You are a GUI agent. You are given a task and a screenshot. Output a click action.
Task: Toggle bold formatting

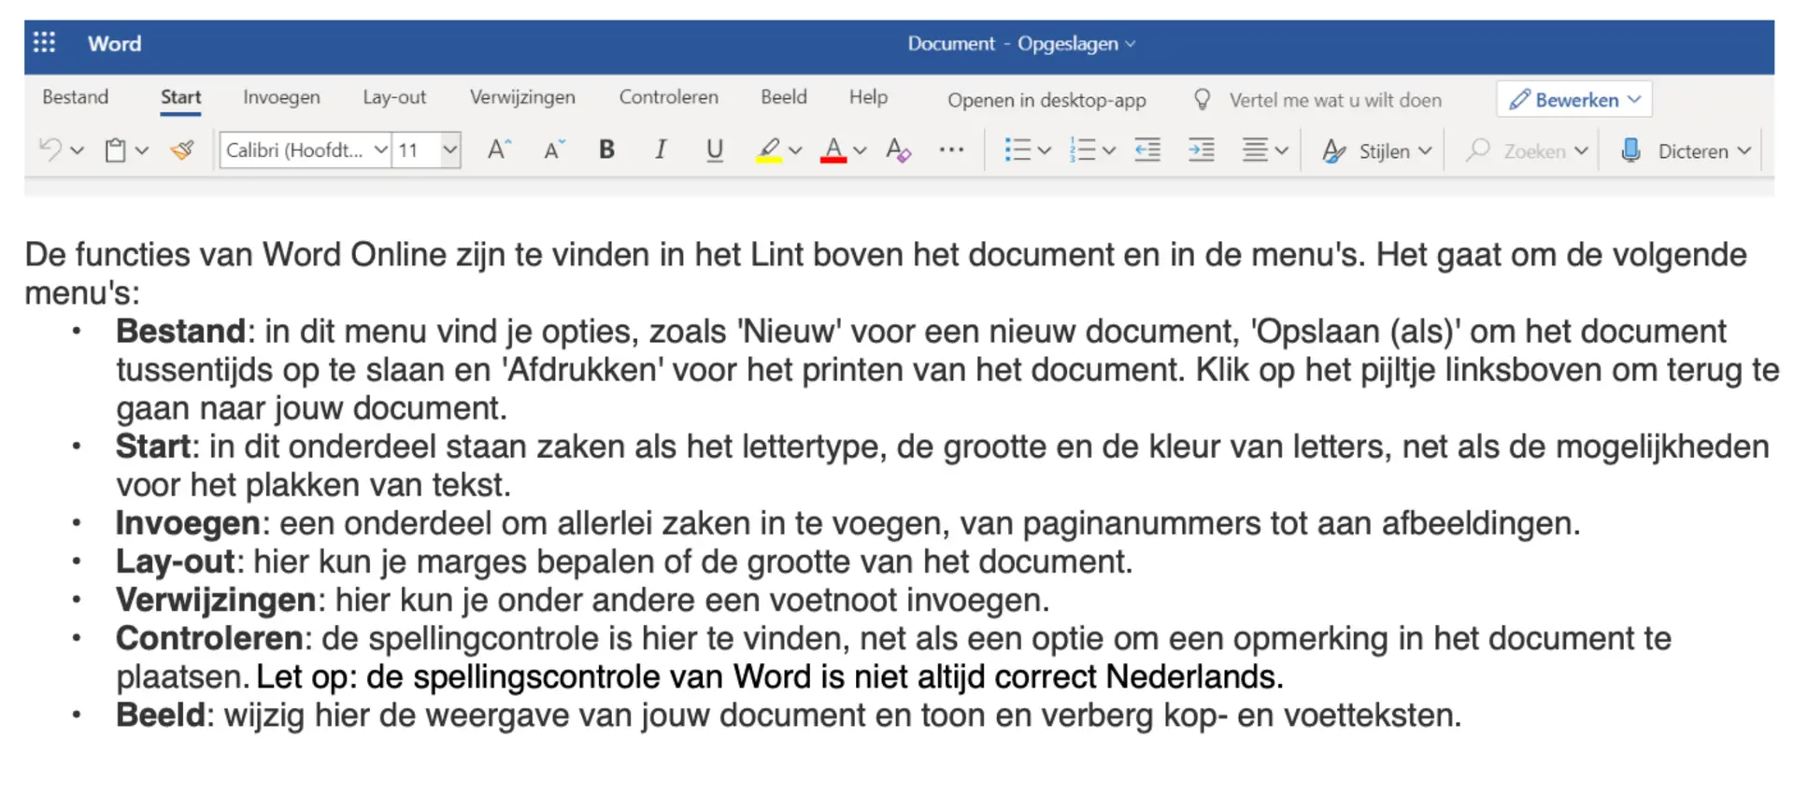click(x=606, y=149)
